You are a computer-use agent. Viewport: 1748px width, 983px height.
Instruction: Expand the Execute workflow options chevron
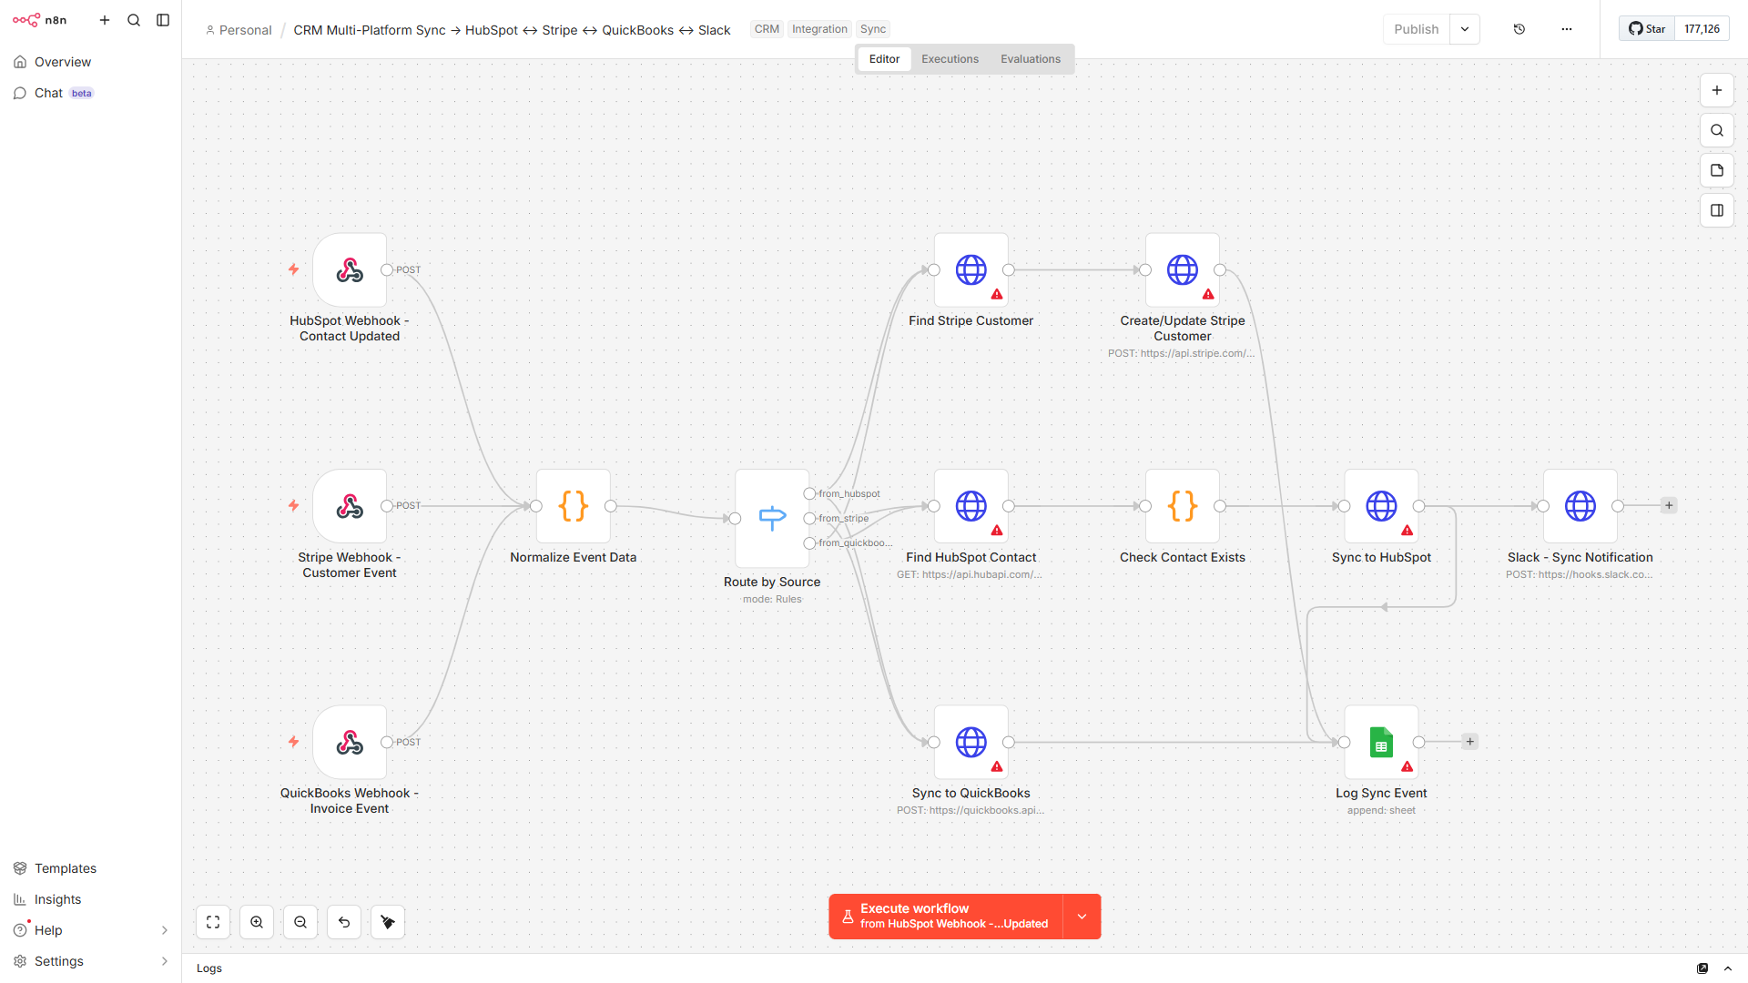coord(1082,916)
